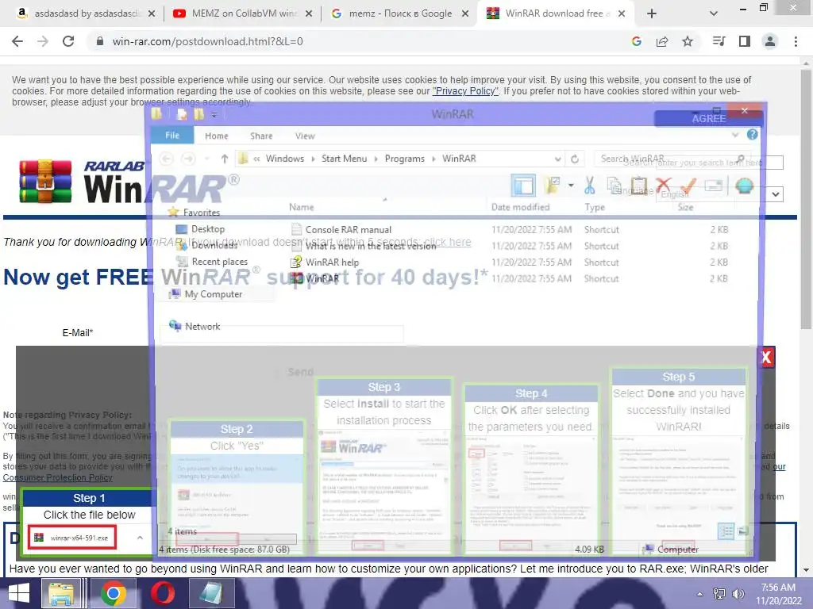
Task: Open folder options dropdown arrow
Action: 571,185
